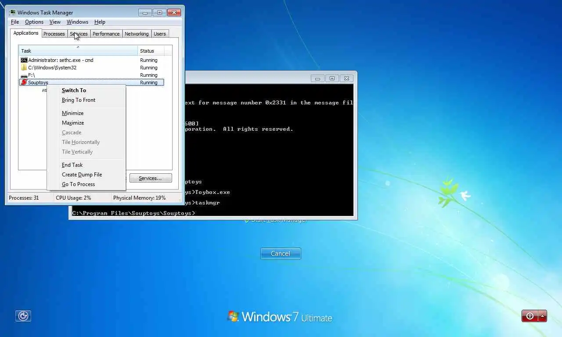Click the Souptoys red icon in task list

pos(24,82)
